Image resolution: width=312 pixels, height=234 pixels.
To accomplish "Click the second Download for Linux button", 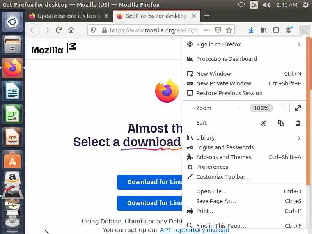I will (x=149, y=203).
